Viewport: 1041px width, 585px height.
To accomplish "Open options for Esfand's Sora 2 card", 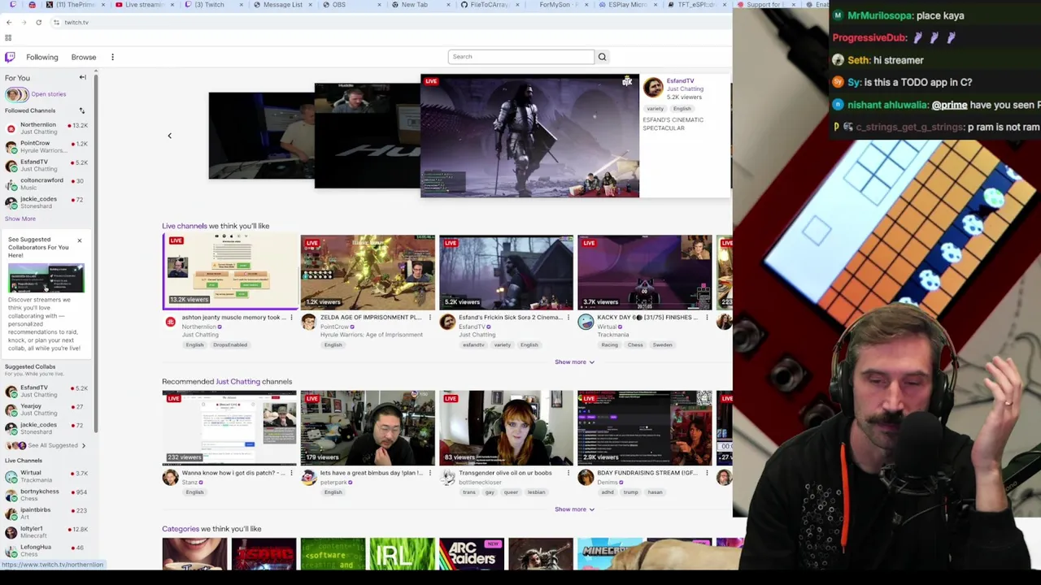I will pos(568,318).
